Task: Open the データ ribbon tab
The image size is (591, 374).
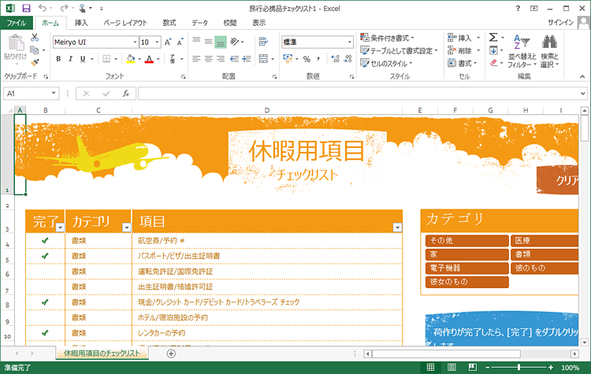Action: pos(200,23)
